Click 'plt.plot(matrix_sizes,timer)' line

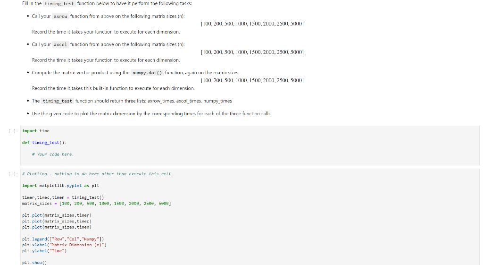57,215
